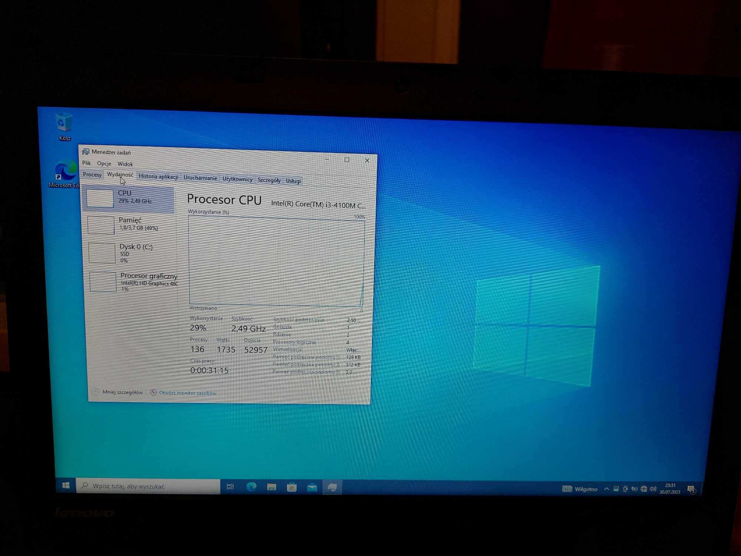The width and height of the screenshot is (741, 556).
Task: Click the Dysk 0 mini graph thumbnail
Action: 102,253
